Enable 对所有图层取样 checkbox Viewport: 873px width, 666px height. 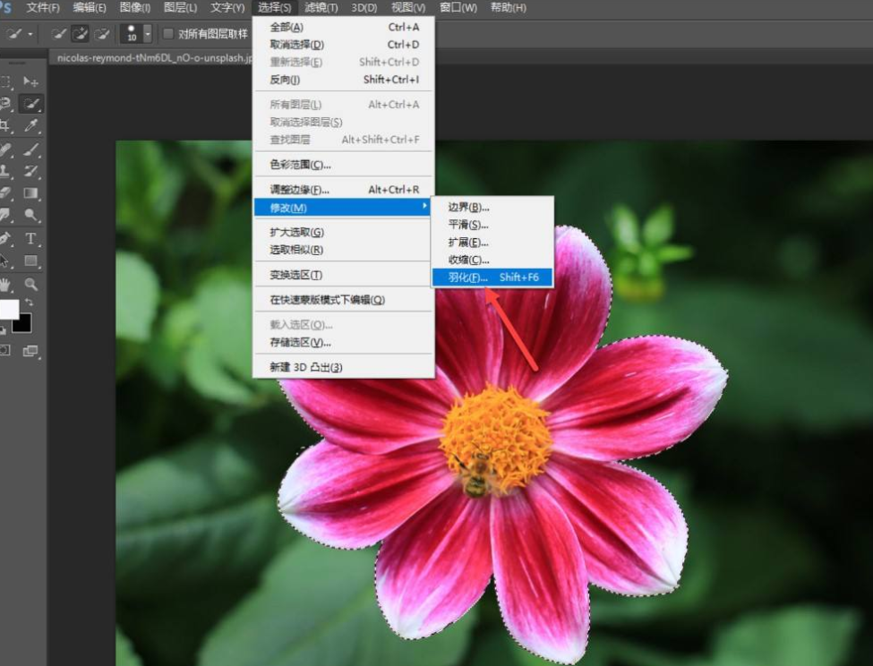168,34
